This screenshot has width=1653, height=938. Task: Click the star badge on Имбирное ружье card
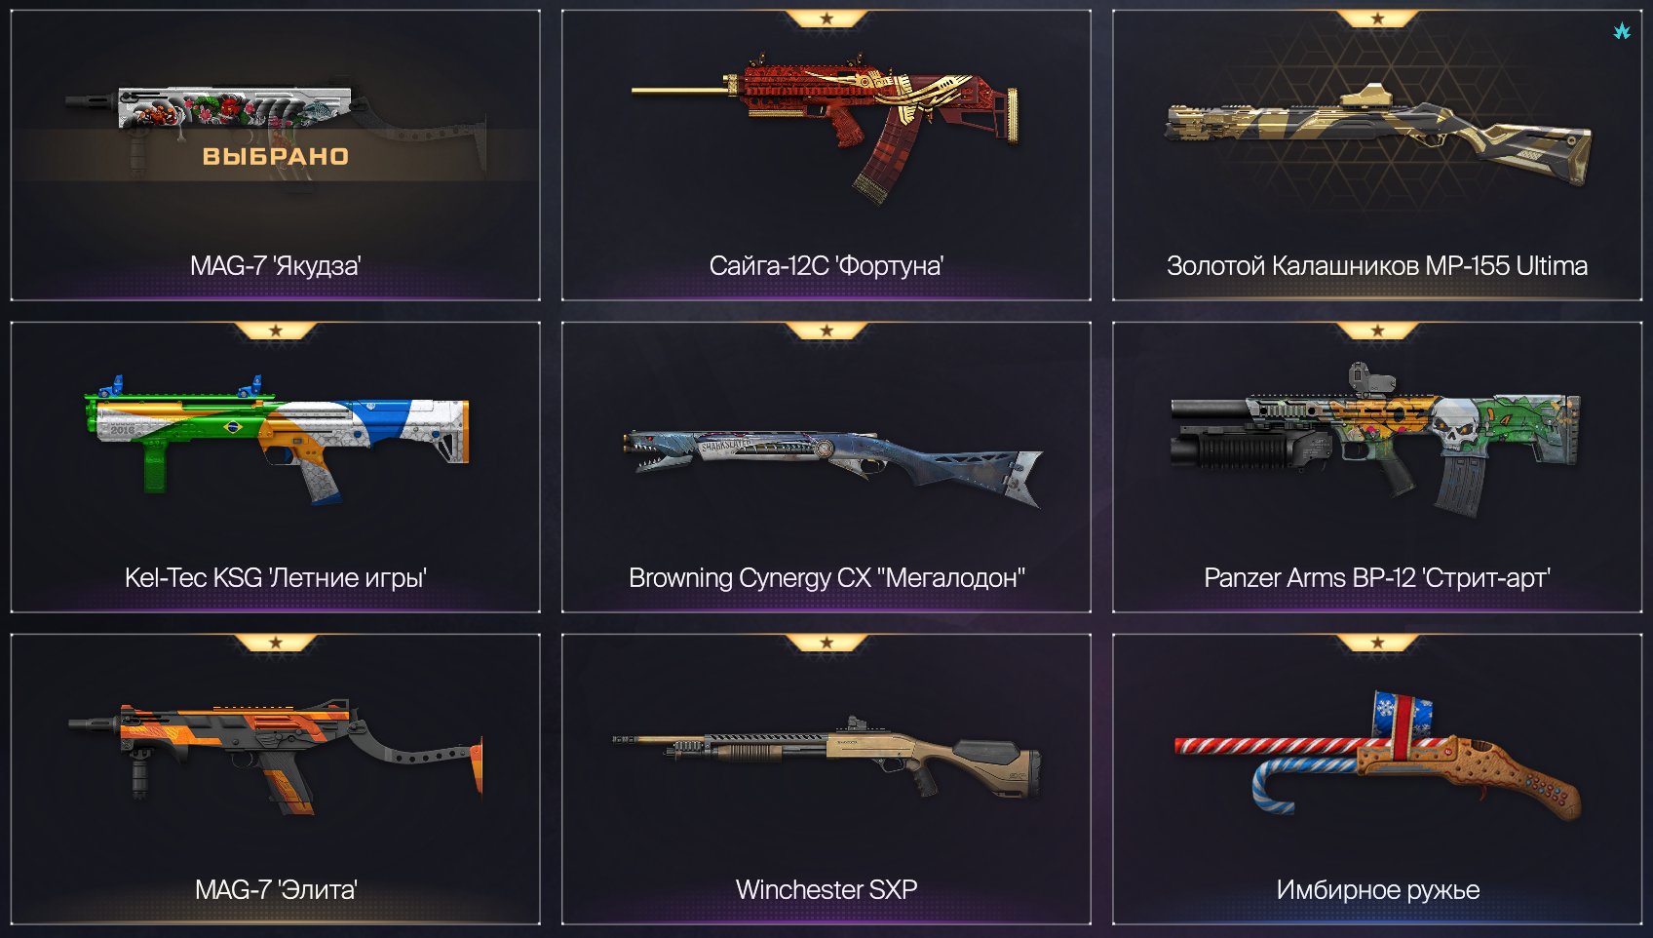pos(1377,643)
